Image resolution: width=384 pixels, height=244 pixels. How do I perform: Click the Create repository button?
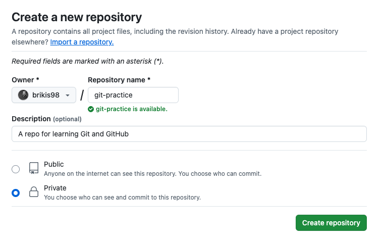coord(331,223)
